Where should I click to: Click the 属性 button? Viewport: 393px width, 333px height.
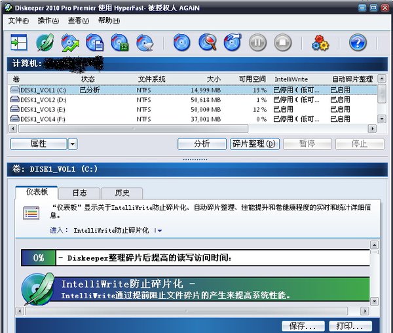click(39, 144)
